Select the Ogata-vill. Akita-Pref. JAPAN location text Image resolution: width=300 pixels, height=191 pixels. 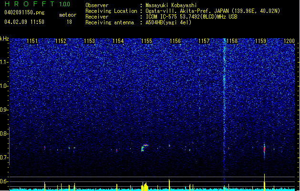pos(213,11)
